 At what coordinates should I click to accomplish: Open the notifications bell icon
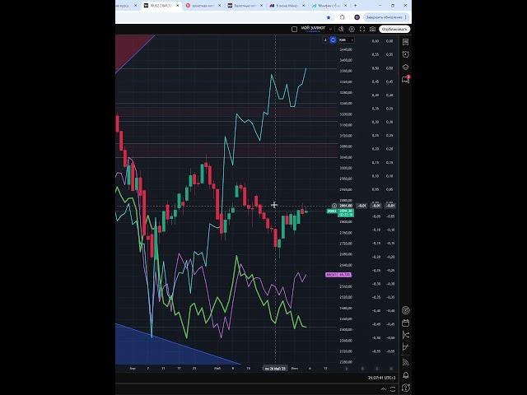pyautogui.click(x=406, y=375)
